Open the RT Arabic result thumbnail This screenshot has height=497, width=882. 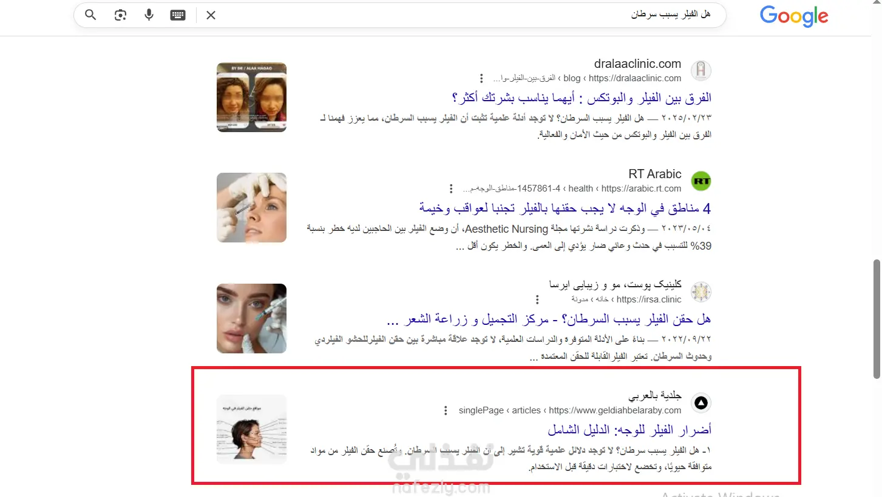tap(251, 207)
